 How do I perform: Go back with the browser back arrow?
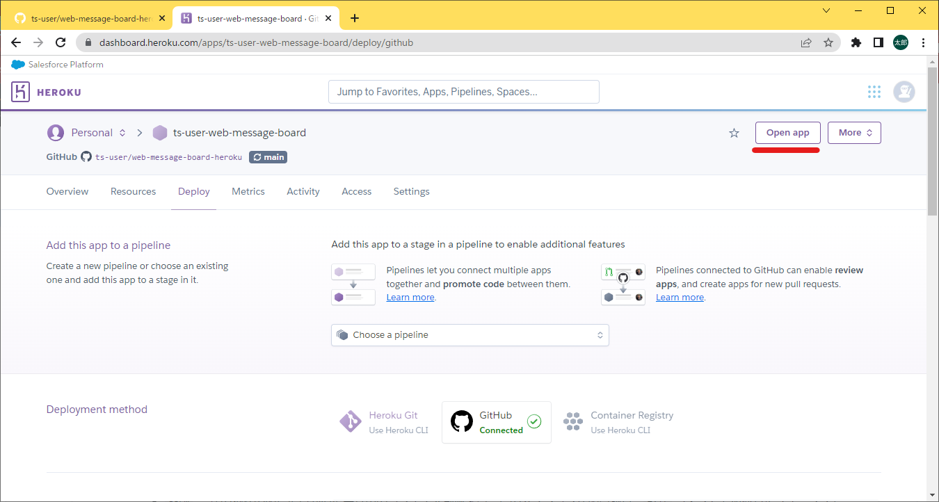(16, 42)
